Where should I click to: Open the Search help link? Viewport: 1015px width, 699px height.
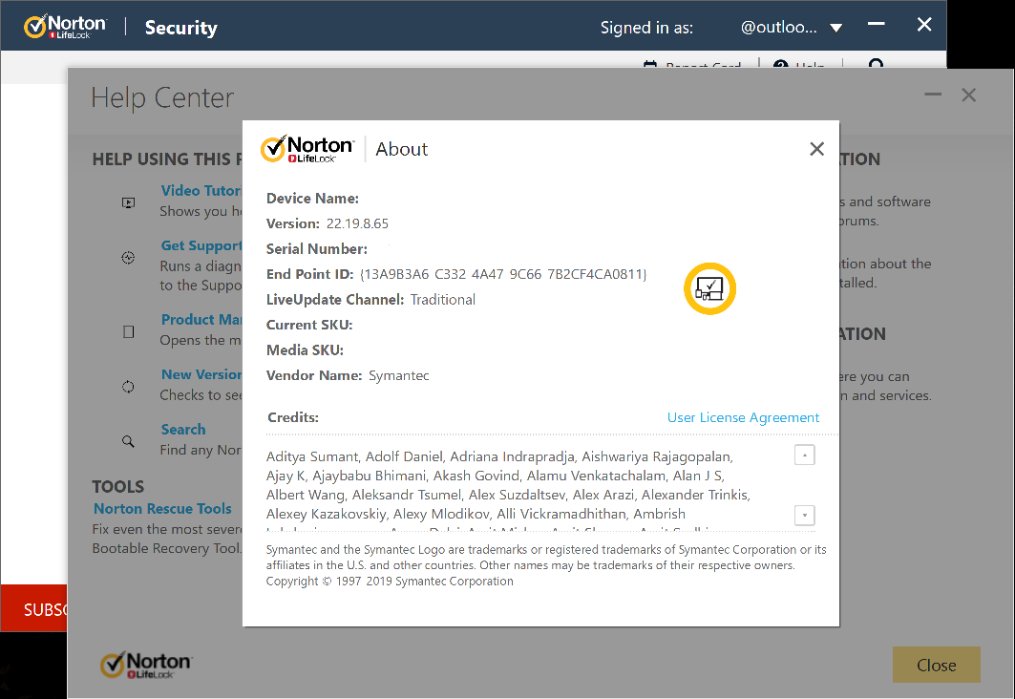click(x=183, y=429)
